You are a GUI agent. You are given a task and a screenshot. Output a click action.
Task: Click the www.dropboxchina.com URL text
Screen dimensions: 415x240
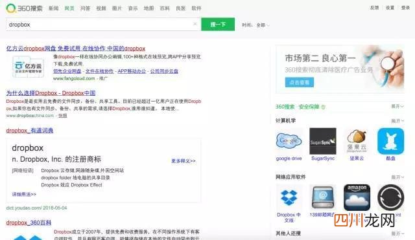30,116
